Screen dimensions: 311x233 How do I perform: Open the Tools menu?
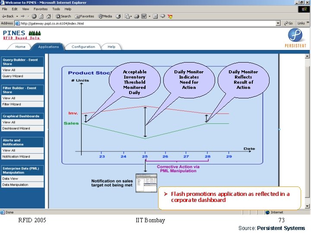(x=56, y=9)
